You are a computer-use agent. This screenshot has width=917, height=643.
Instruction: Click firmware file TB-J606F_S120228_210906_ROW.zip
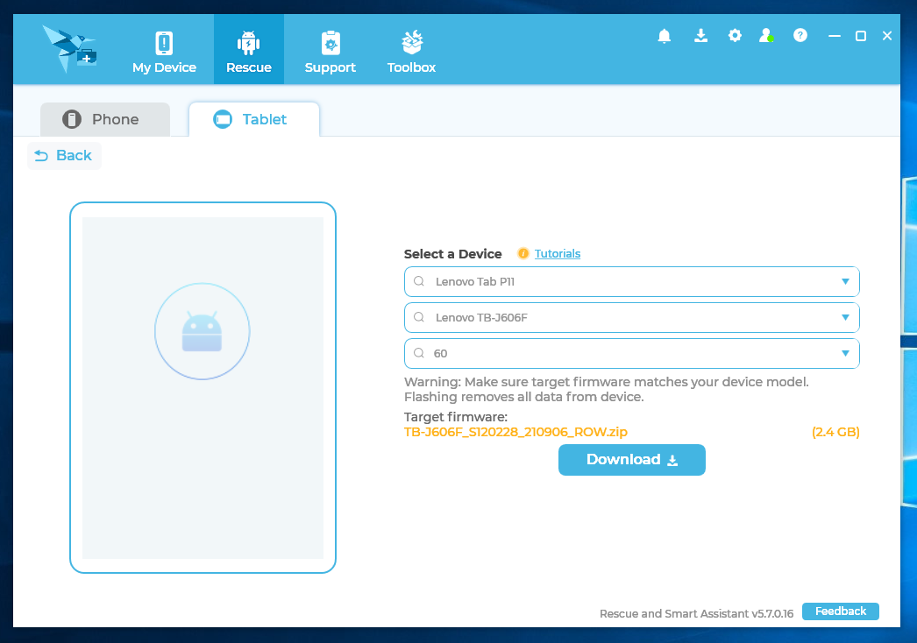click(x=515, y=432)
